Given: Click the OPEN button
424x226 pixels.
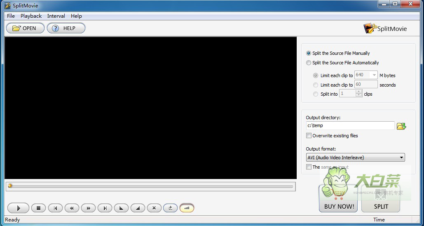Looking at the screenshot, I should point(25,28).
